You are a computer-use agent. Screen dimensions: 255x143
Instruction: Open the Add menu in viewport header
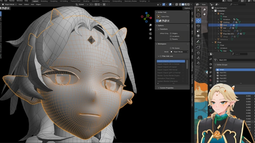point(32,5)
